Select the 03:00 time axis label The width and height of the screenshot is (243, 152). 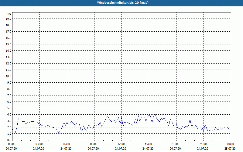39,144
